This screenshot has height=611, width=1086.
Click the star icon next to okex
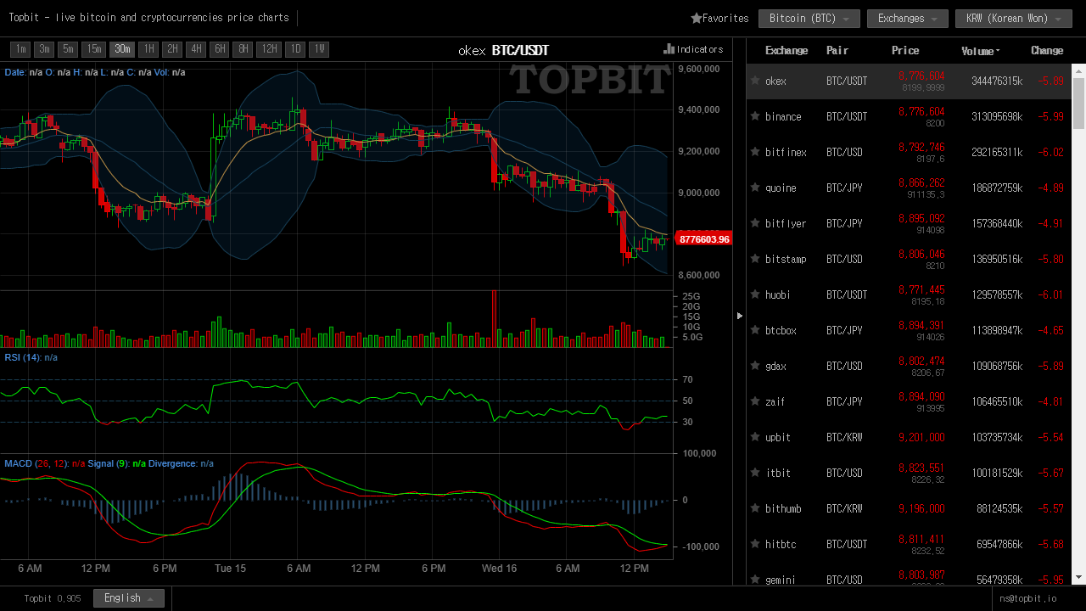point(754,81)
